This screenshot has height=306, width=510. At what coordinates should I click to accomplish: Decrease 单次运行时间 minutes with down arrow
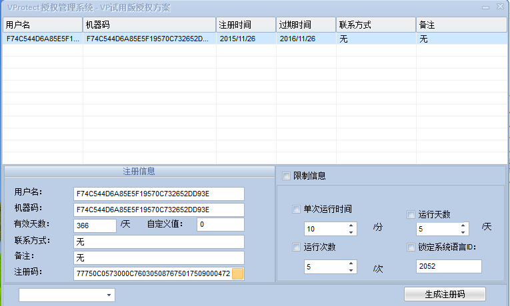tap(351, 232)
